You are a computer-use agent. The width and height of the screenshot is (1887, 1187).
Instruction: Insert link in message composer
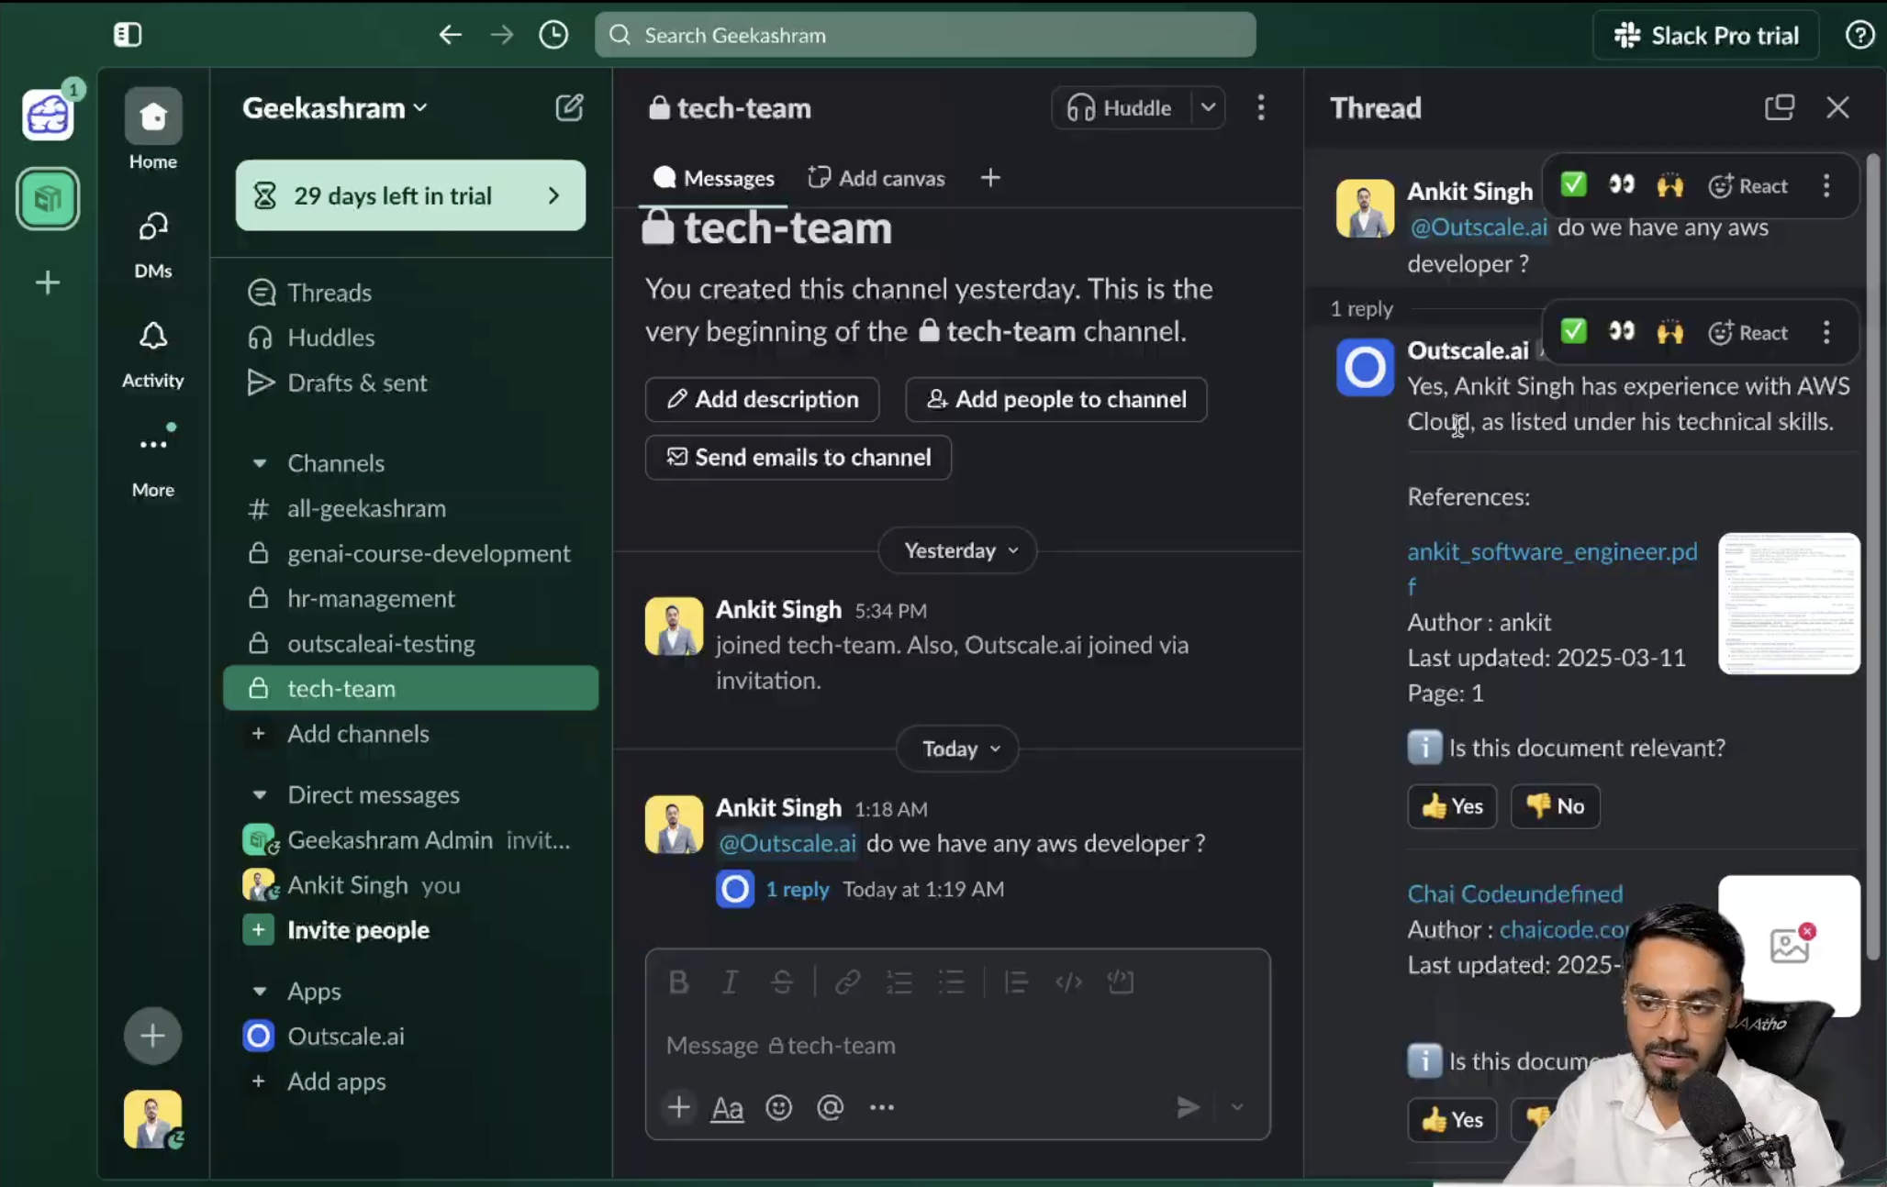point(847,982)
